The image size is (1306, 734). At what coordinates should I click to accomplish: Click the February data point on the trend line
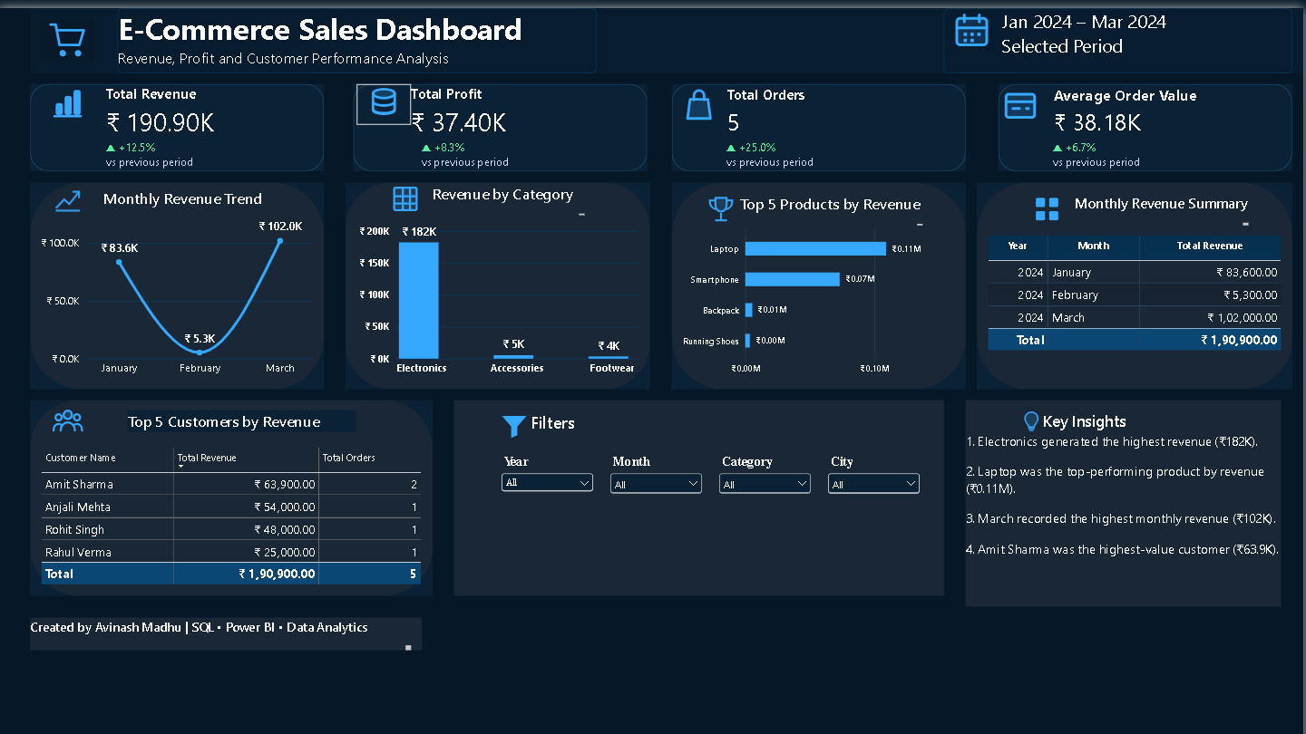pos(200,352)
